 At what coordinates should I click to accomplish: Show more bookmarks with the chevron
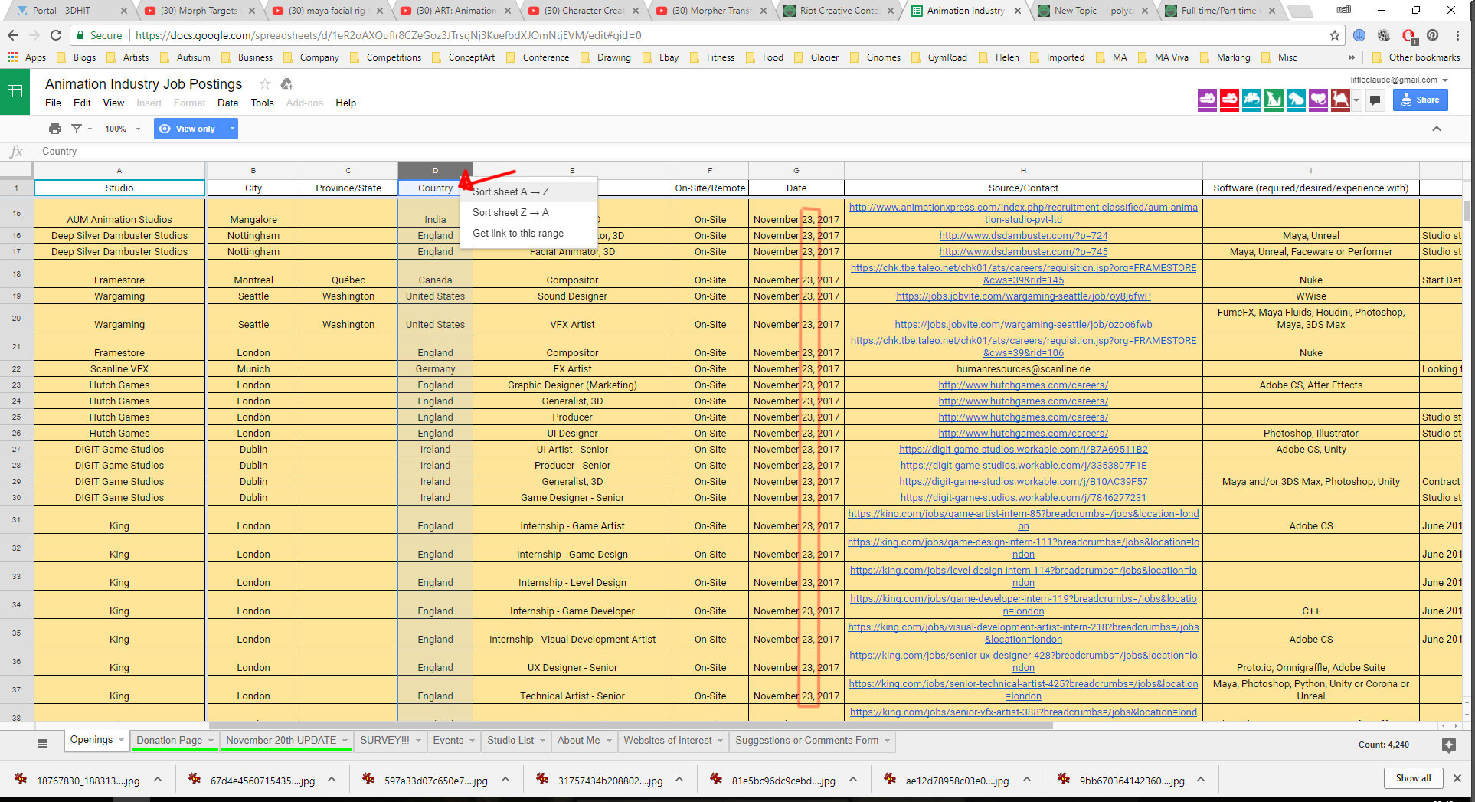click(x=1352, y=57)
